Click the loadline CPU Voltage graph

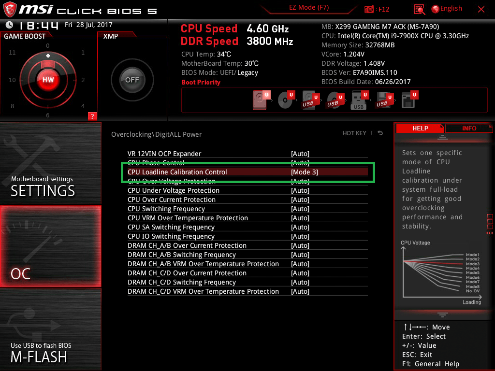tap(441, 273)
